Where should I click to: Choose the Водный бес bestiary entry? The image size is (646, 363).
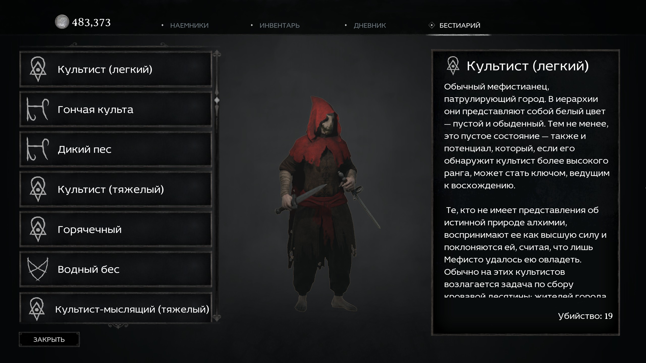116,269
